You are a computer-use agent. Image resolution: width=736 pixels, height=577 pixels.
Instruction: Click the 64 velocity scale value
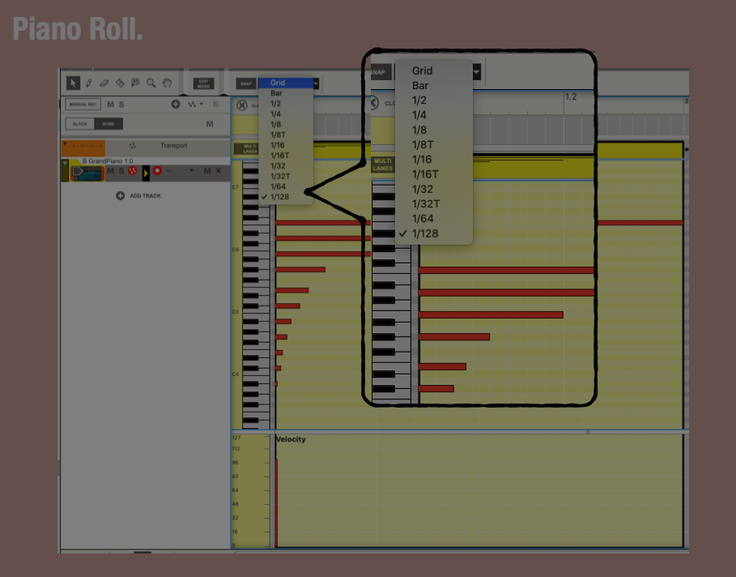(x=236, y=490)
